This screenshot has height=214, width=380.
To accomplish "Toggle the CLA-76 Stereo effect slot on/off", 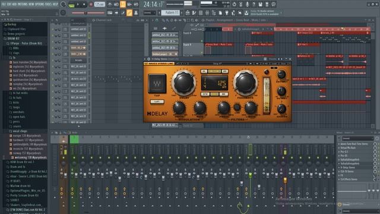I will (375, 171).
